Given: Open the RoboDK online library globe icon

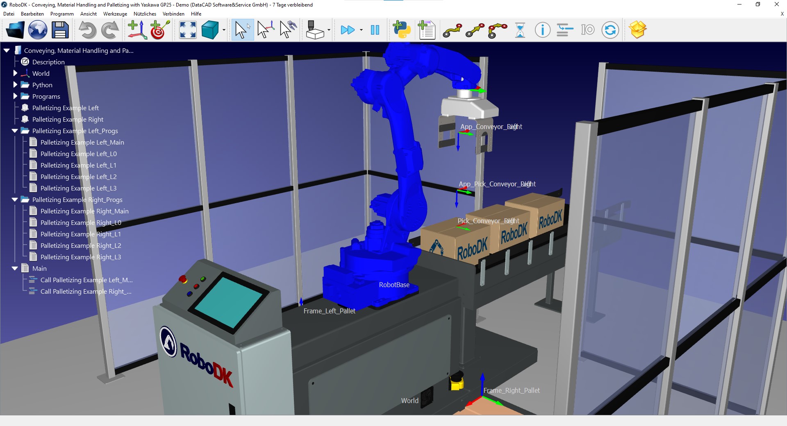Looking at the screenshot, I should (x=38, y=30).
